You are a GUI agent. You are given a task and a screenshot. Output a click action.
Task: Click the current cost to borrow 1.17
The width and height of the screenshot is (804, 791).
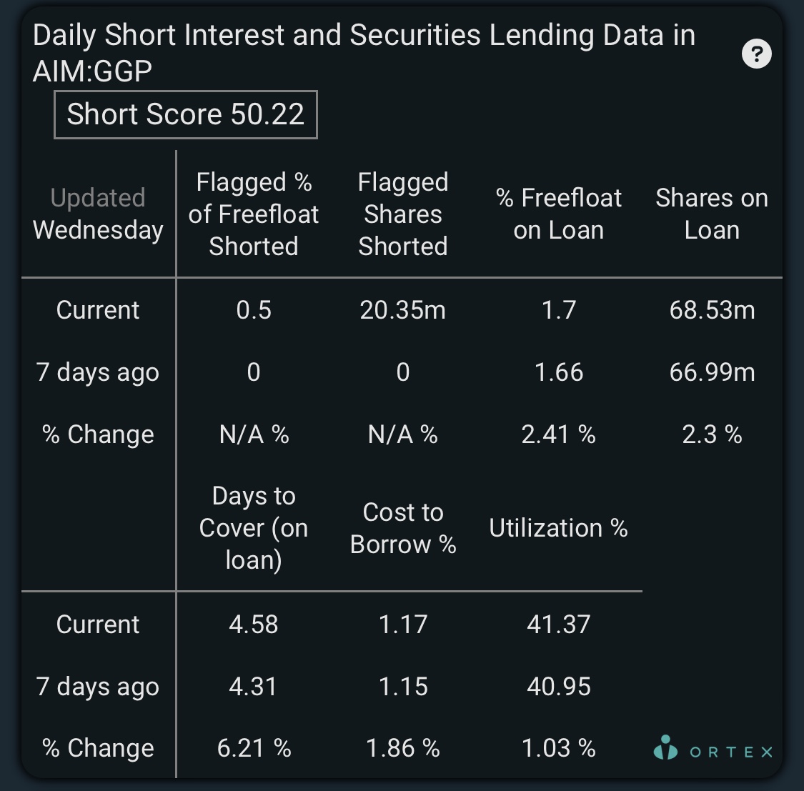tap(403, 625)
